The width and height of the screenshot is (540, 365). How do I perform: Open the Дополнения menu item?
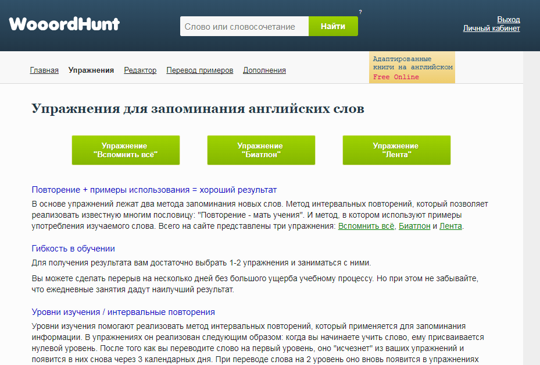tap(264, 70)
